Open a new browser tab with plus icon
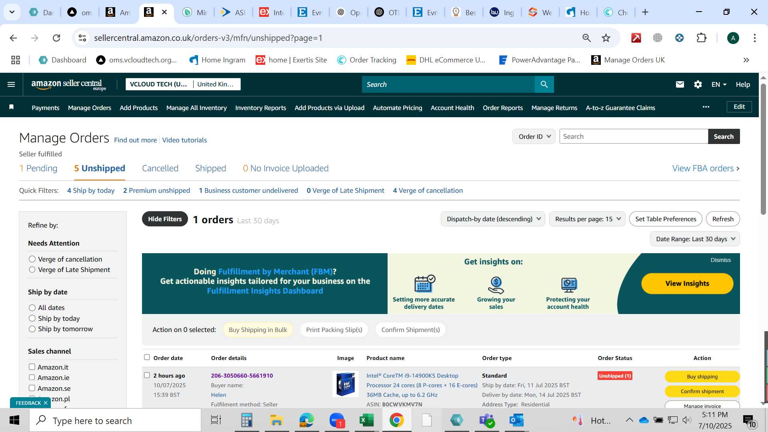 point(645,12)
